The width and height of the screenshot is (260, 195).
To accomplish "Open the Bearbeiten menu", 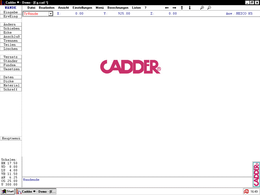I will click(47, 8).
